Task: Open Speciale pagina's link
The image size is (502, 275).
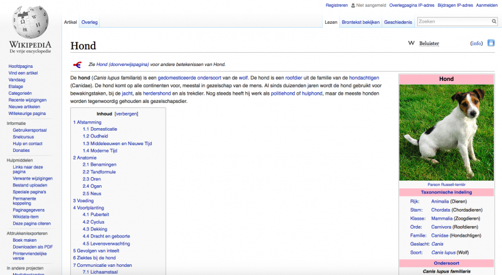Action: coord(29,192)
